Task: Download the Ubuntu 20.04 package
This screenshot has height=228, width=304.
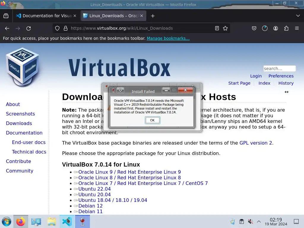Action: pyautogui.click(x=94, y=194)
